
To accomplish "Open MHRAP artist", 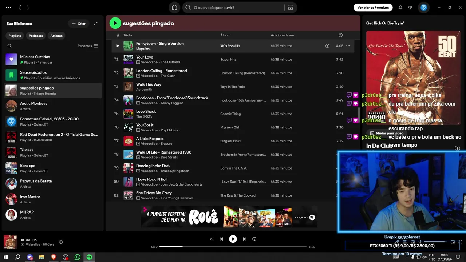I will (53, 215).
